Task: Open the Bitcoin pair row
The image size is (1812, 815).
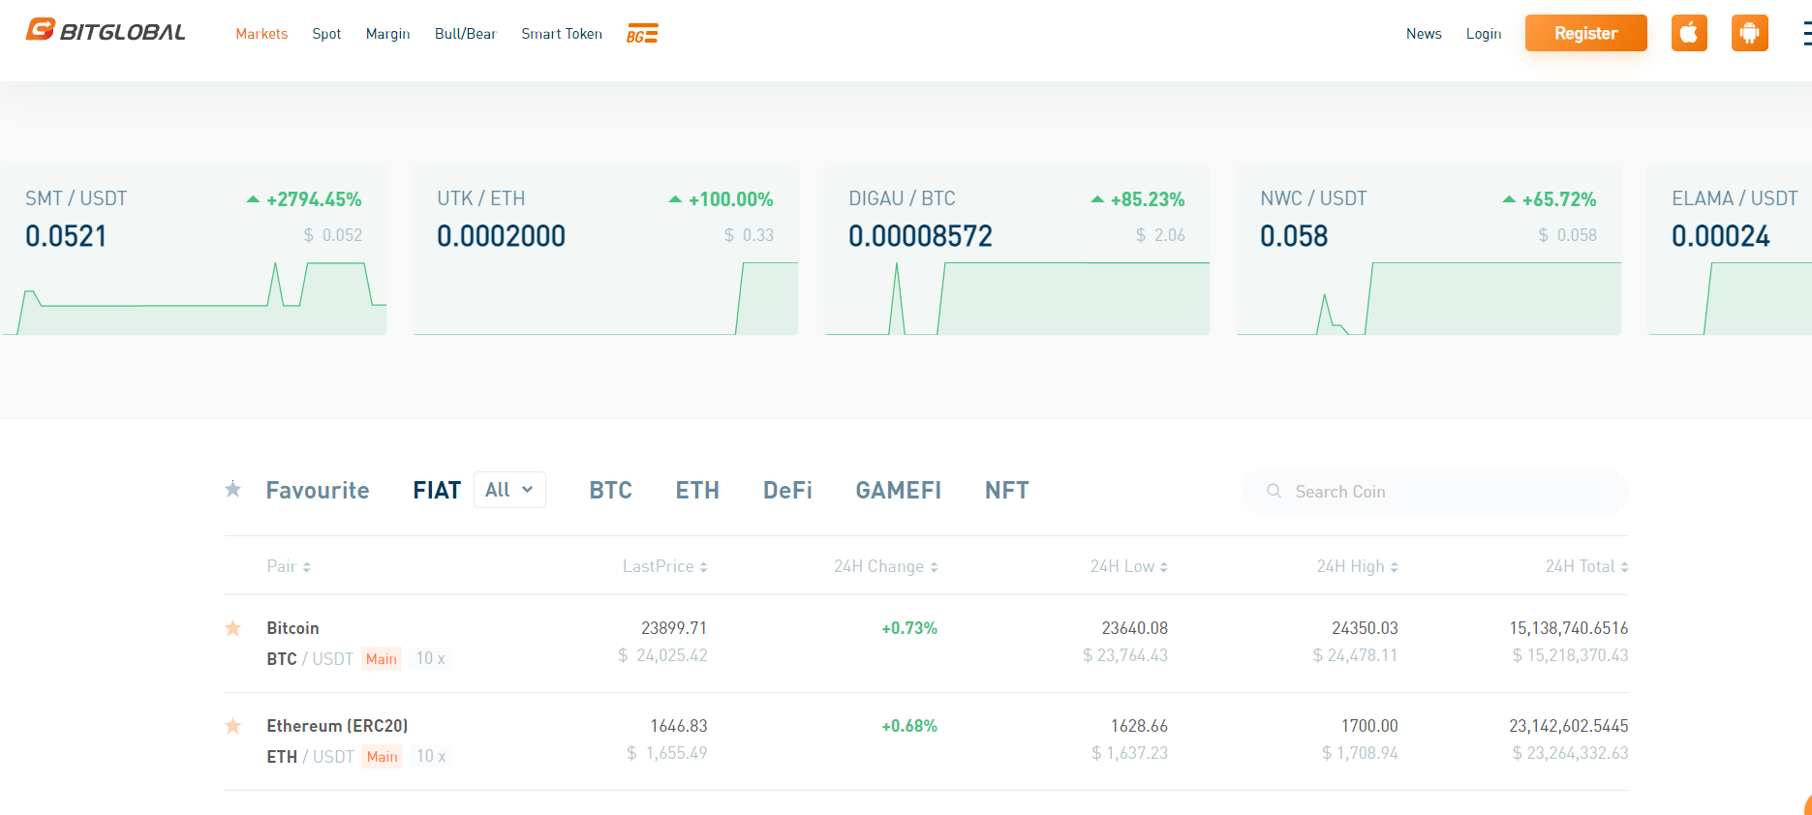Action: coord(927,644)
